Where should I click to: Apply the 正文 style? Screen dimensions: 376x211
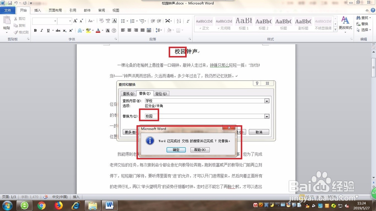coord(204,24)
